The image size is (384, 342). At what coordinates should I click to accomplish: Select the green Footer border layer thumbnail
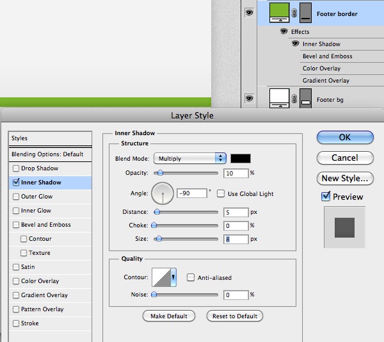279,13
